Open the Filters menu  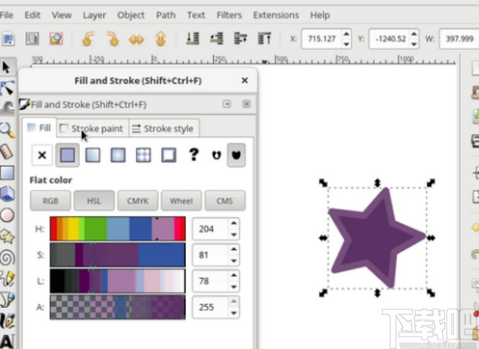[x=229, y=15]
